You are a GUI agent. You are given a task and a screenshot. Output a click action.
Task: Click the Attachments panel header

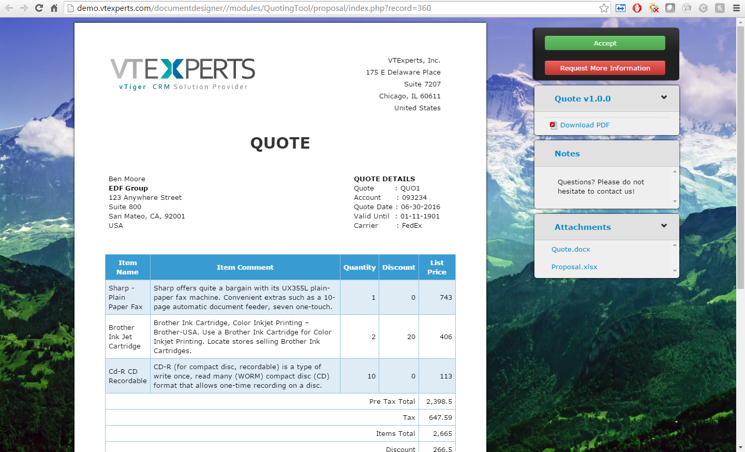606,227
